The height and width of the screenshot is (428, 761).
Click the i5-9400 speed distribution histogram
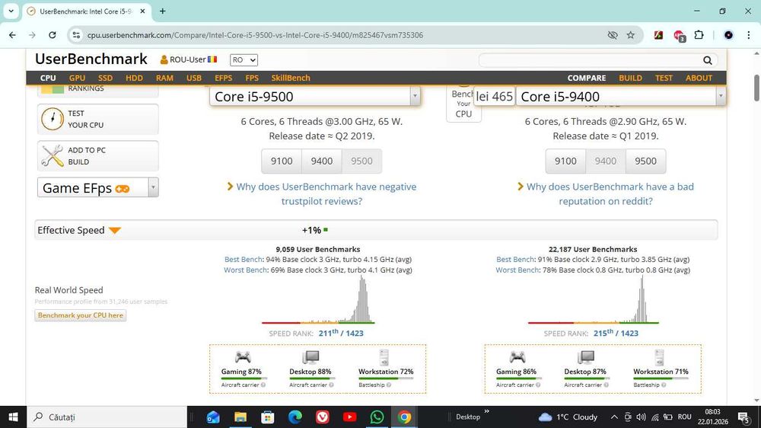pos(593,300)
